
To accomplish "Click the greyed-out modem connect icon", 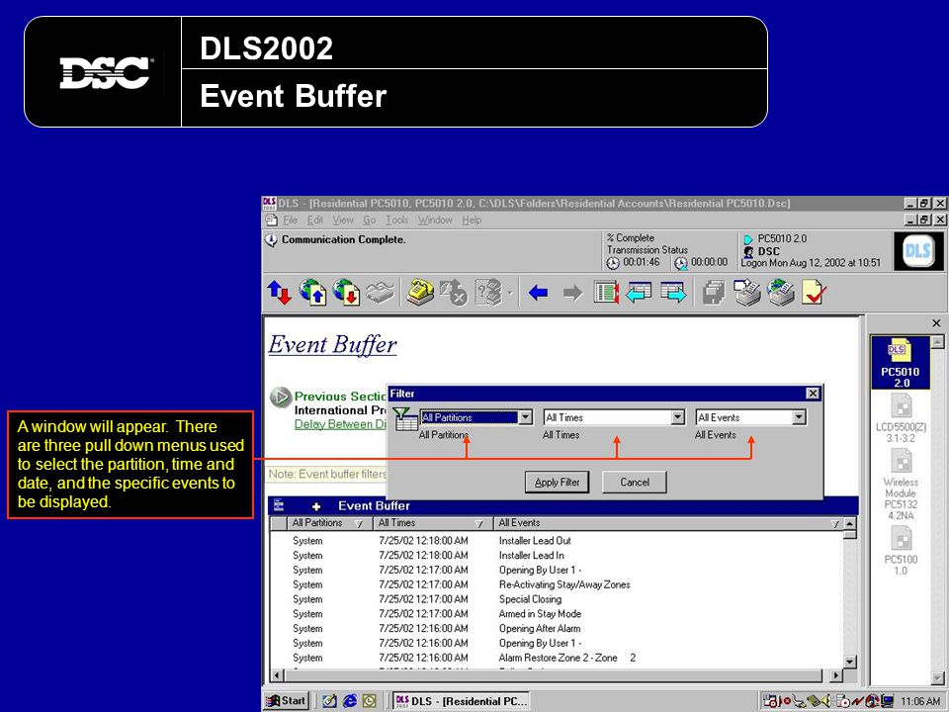I will point(380,293).
